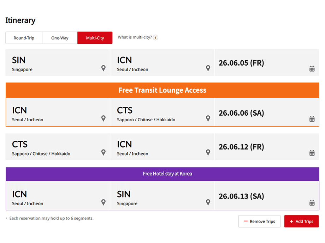325x243 pixels.
Task: Click the 26.06.12 (FR) date field
Action: (261, 147)
